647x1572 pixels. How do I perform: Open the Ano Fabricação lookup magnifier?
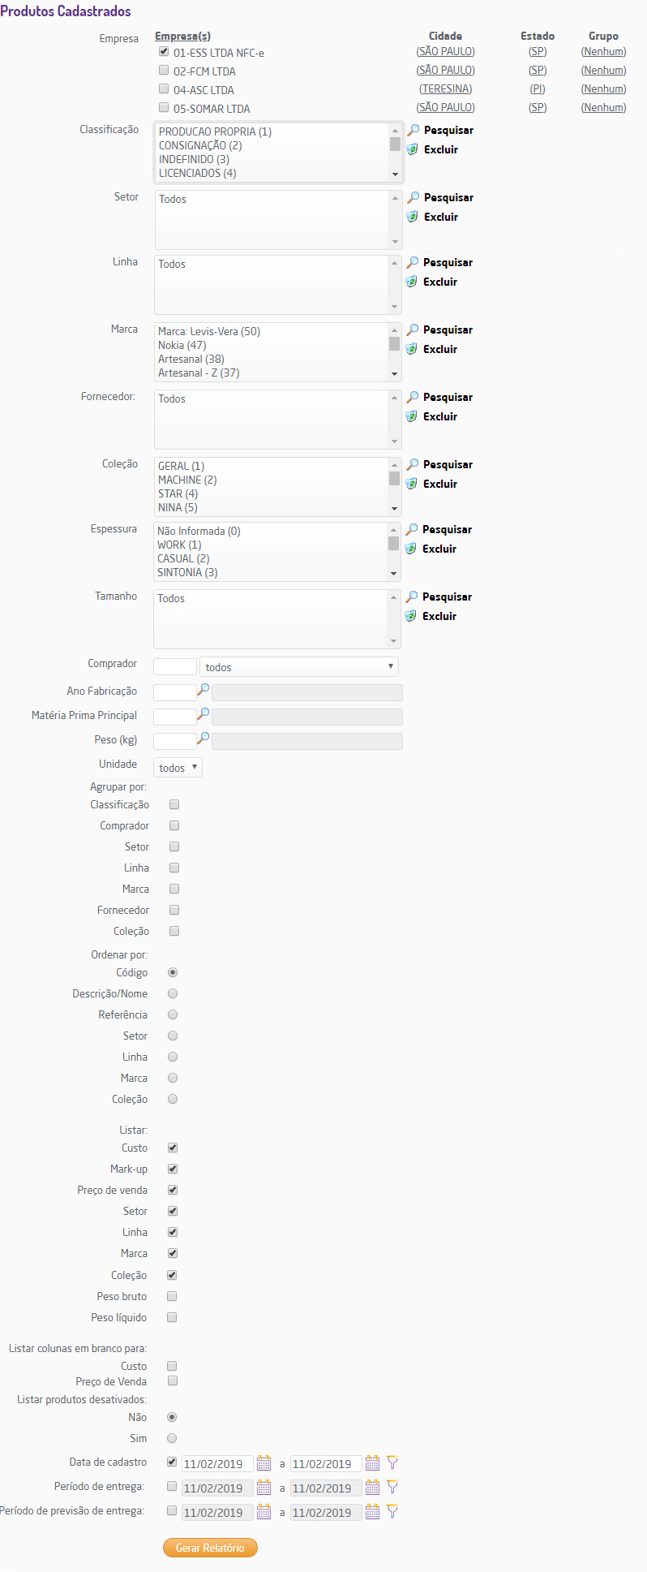click(204, 689)
